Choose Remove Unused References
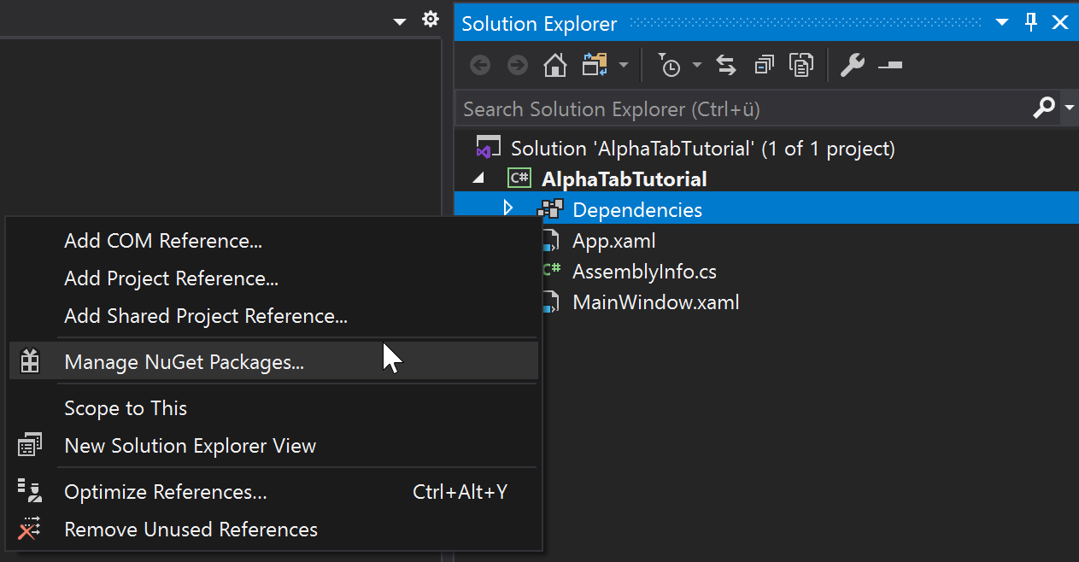This screenshot has width=1079, height=562. (273, 530)
